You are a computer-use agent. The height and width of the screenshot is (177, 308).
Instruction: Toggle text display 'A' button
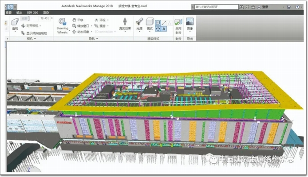point(164,29)
